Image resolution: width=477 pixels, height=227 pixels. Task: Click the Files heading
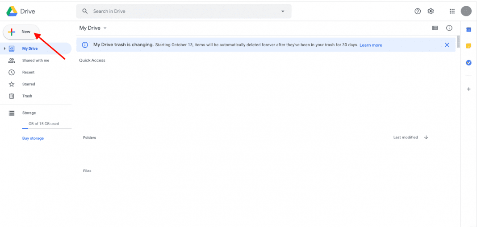tap(87, 171)
